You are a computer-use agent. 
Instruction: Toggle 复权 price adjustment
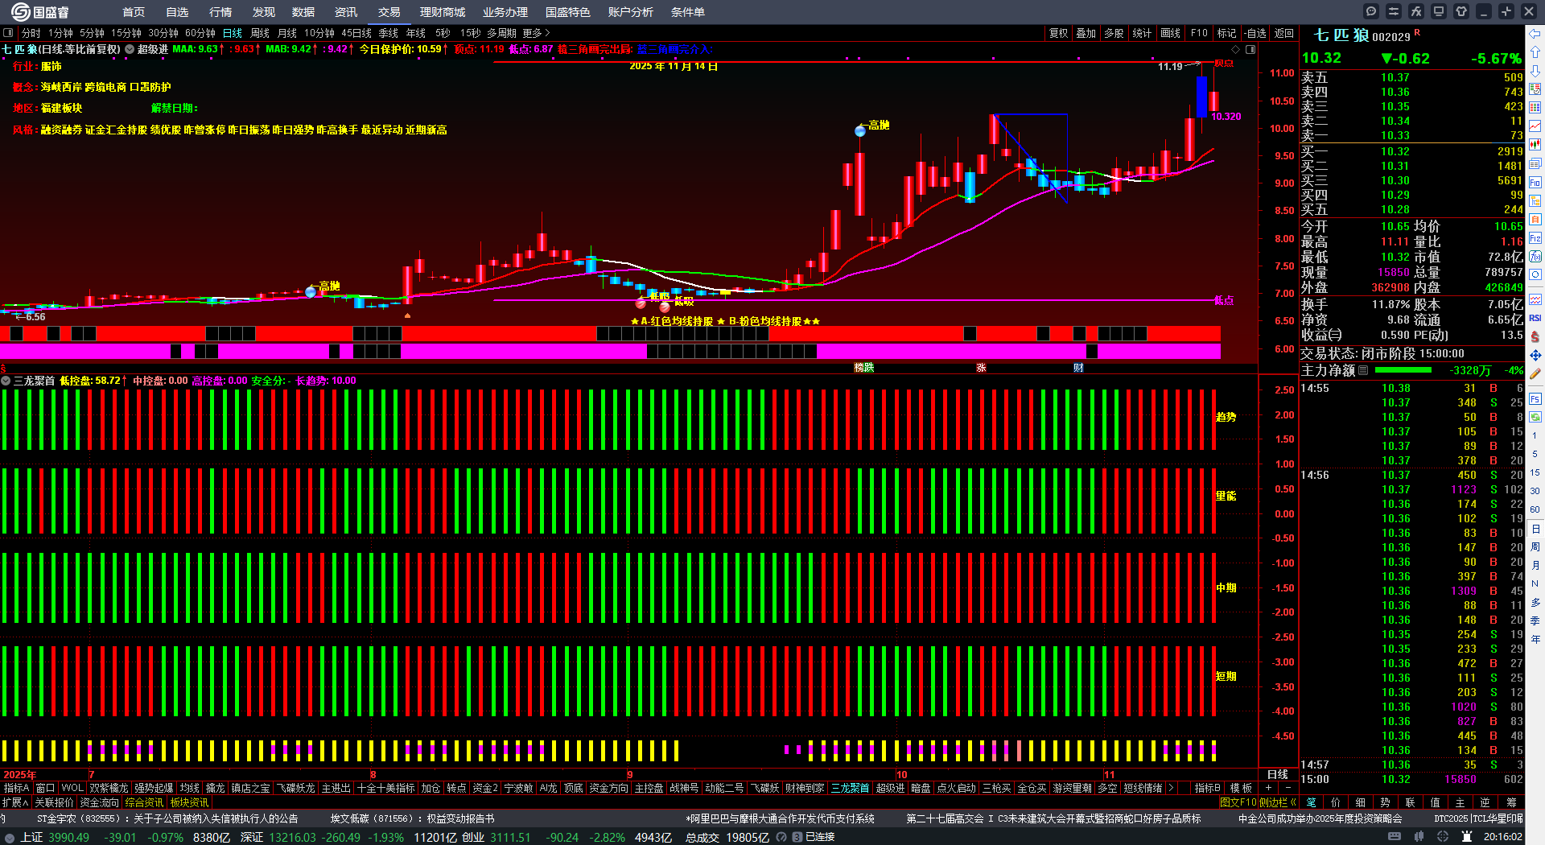1059,33
